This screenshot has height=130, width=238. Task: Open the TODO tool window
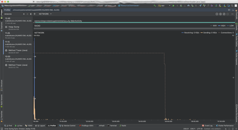click(29, 126)
